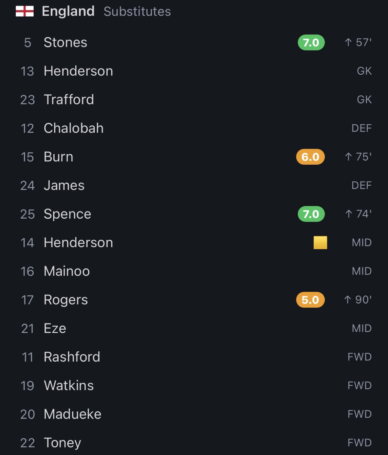The image size is (388, 455).
Task: View Mainoo's player details
Action: click(x=194, y=271)
